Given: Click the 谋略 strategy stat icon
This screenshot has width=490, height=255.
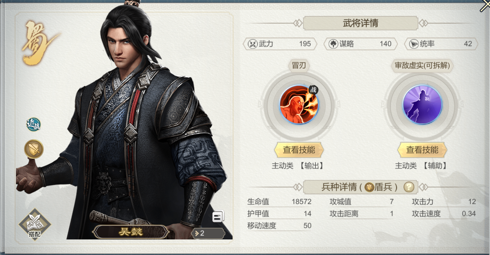Looking at the screenshot, I should pyautogui.click(x=333, y=44).
